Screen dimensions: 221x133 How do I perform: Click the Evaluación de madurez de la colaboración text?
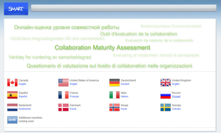coord(159,40)
